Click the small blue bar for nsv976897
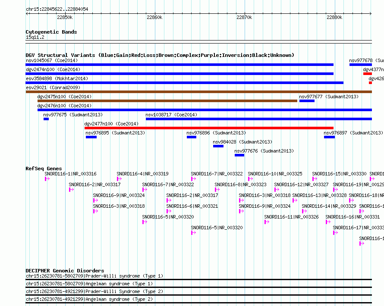This screenshot has width=384, height=306. pos(329,137)
